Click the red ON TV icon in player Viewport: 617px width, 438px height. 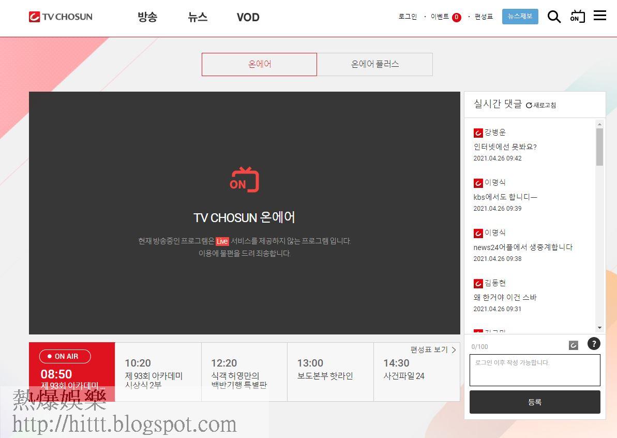click(x=244, y=180)
